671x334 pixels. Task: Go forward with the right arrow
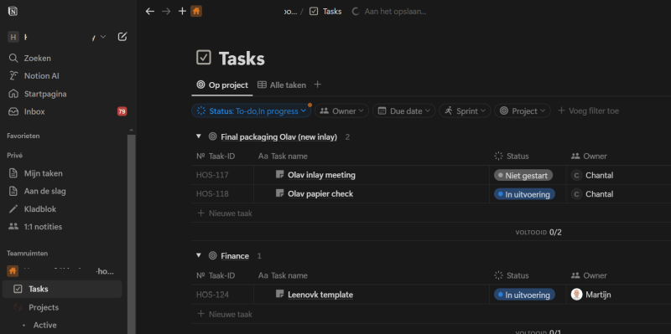pos(166,12)
